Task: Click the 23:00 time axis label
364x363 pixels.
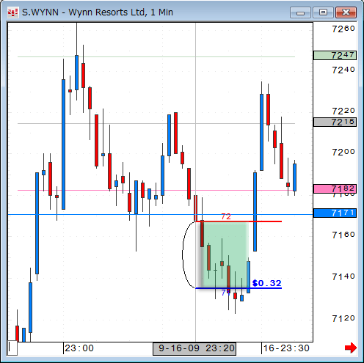Action: coord(79,348)
